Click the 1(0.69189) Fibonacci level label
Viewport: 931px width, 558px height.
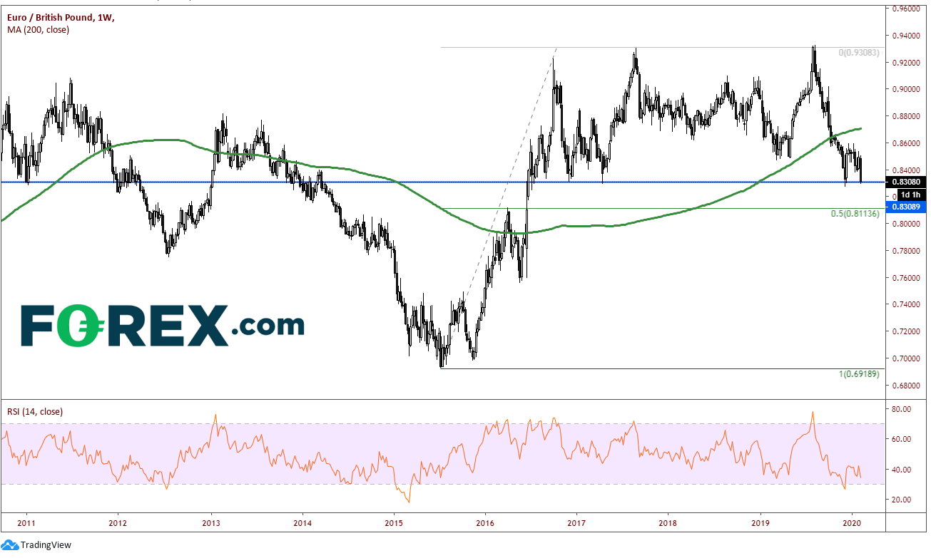coord(860,374)
